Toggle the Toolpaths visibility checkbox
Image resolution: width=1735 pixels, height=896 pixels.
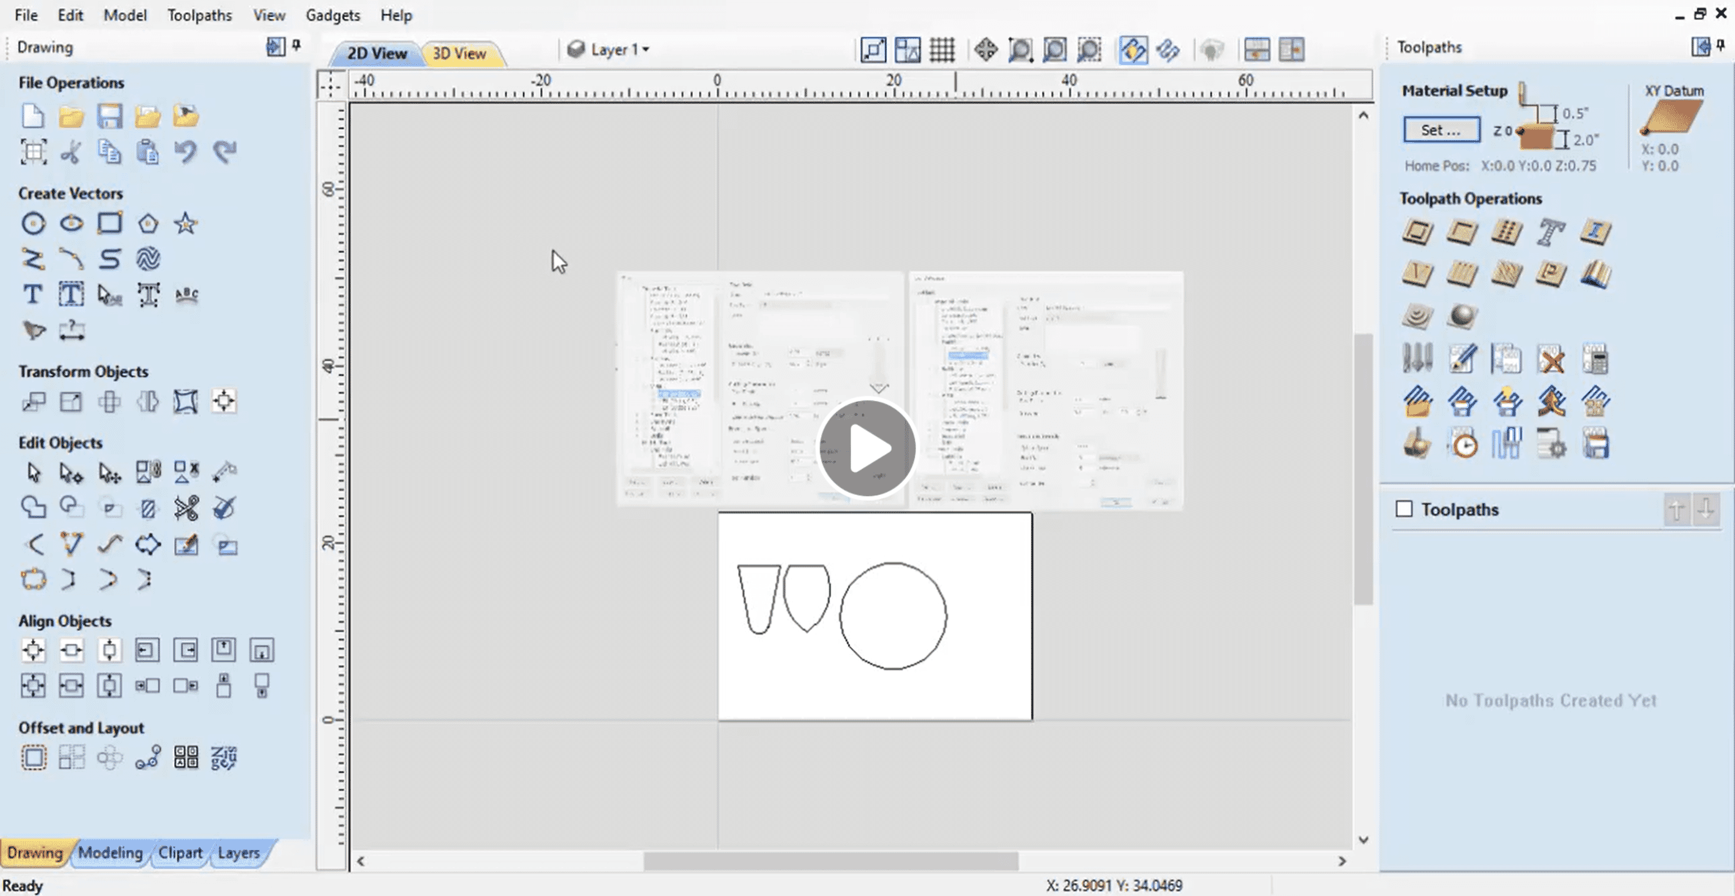pyautogui.click(x=1404, y=509)
